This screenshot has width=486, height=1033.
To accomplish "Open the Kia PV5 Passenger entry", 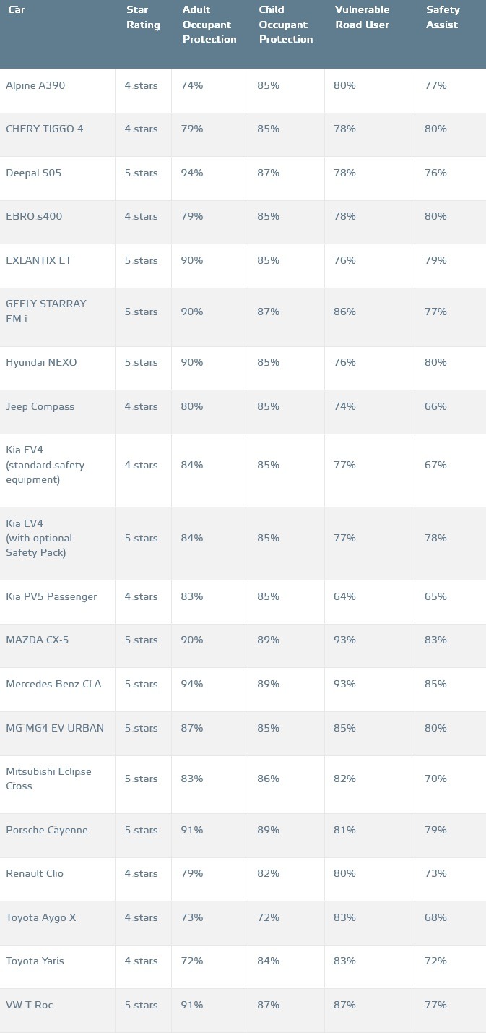I will click(51, 596).
